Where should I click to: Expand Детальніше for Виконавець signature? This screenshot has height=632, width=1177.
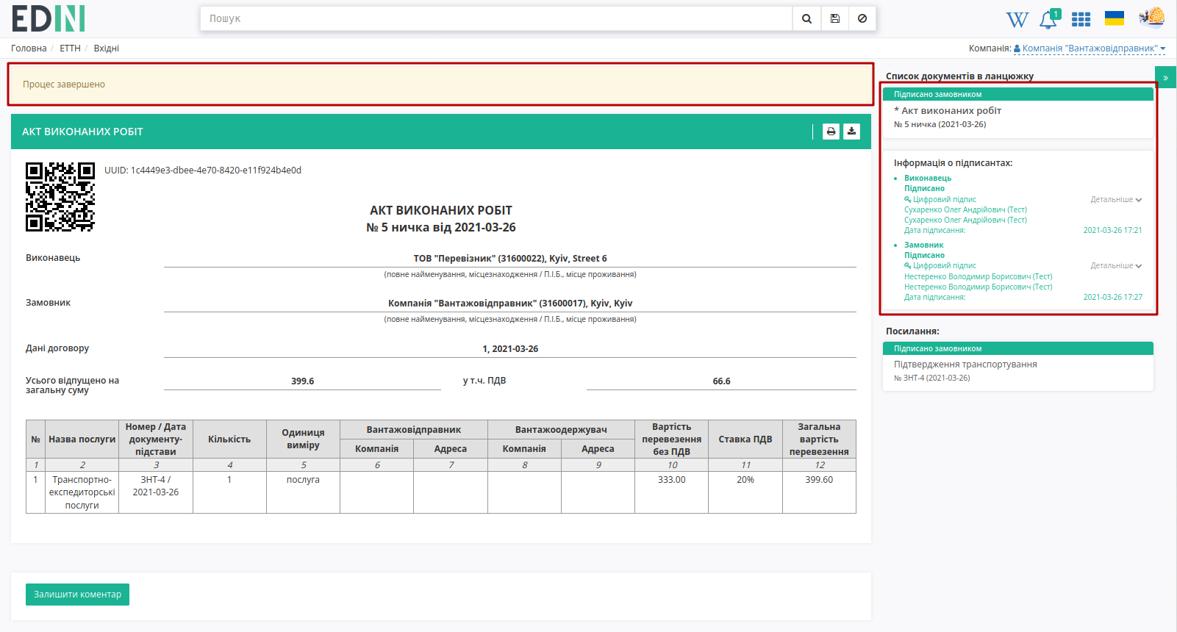(1116, 200)
